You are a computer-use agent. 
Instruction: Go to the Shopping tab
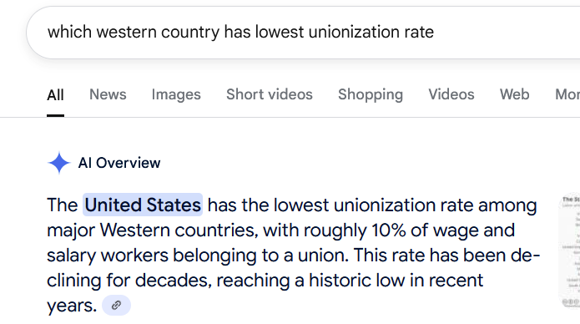click(371, 94)
